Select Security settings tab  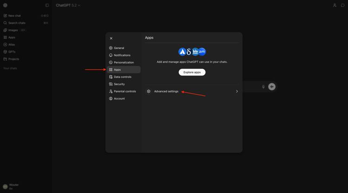pyautogui.click(x=123, y=84)
